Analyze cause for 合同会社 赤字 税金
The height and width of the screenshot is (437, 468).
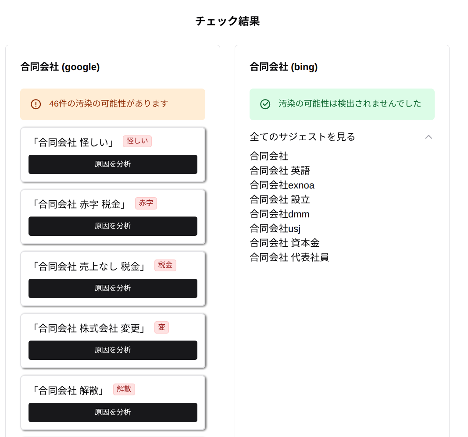pos(113,226)
